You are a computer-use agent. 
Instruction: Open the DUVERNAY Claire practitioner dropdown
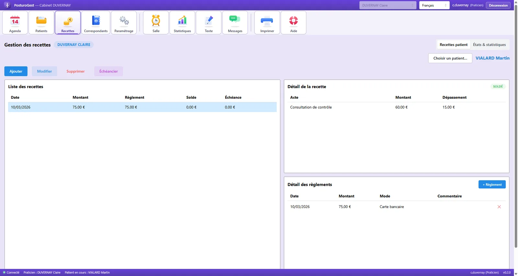[388, 5]
